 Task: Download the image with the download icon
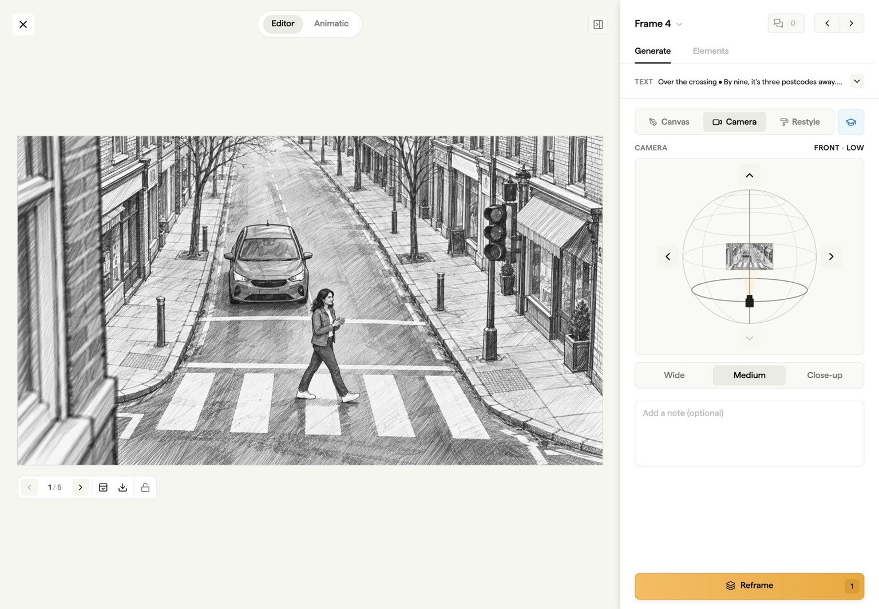pos(122,487)
